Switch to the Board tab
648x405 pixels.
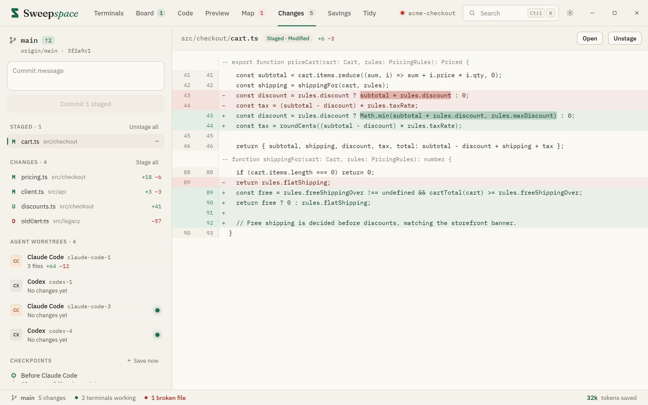coord(150,13)
